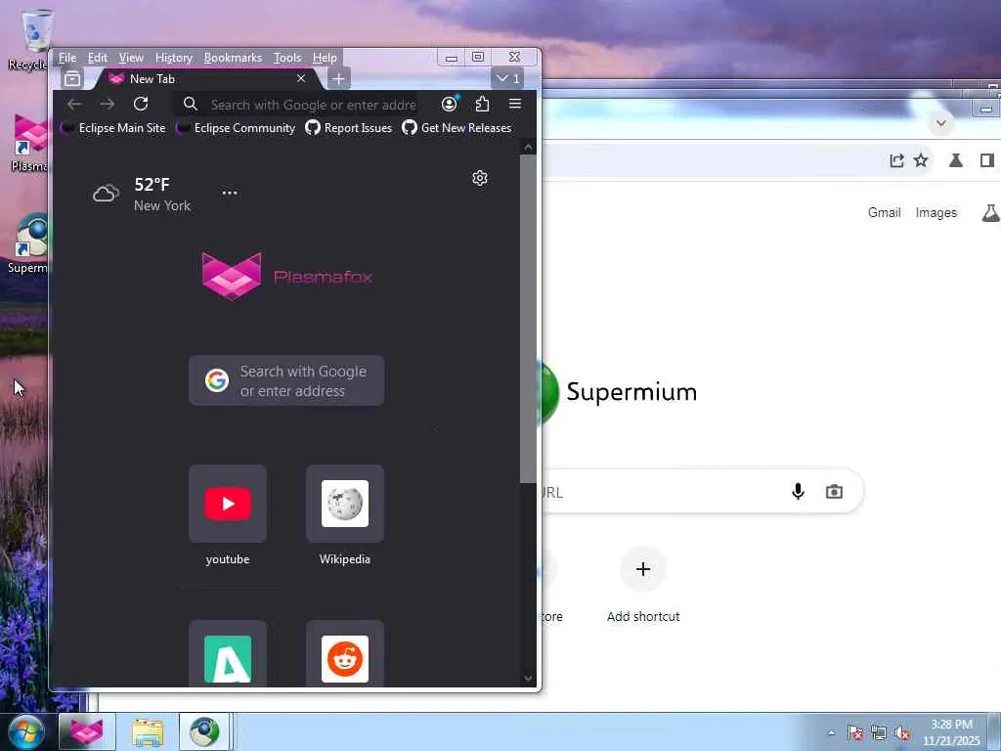Expand the Supermium tab search chevron
The height and width of the screenshot is (751, 1001).
(941, 123)
